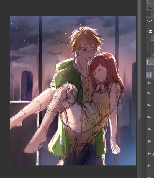Hide the topmost layer via its eye icon

point(149,83)
